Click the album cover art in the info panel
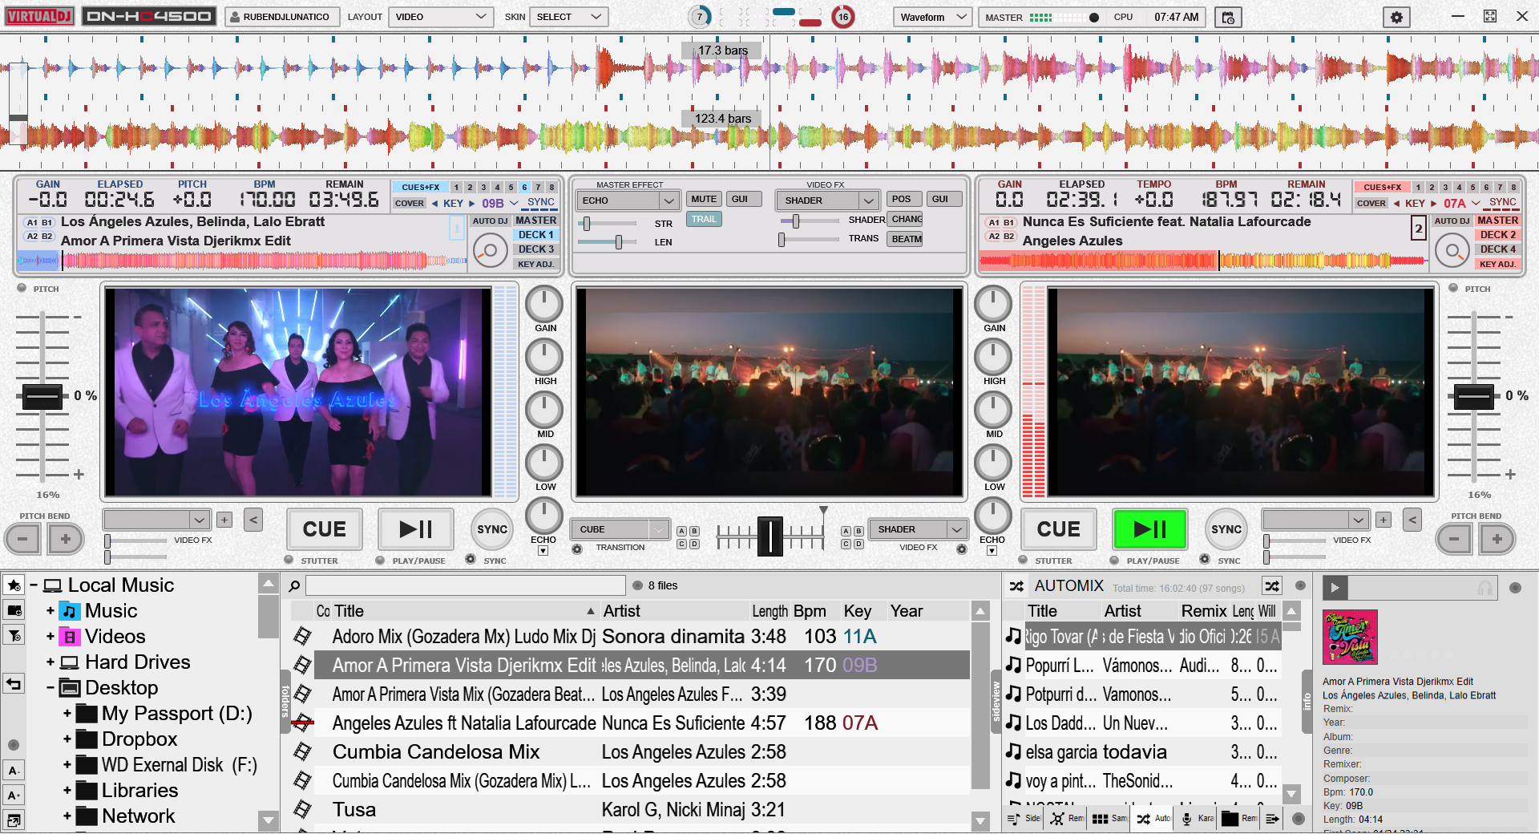This screenshot has height=834, width=1539. (x=1350, y=638)
